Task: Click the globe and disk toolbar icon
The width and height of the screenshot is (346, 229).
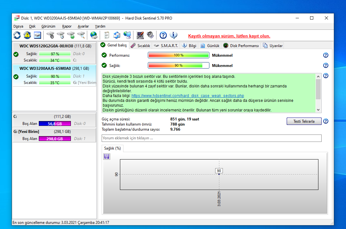Action: (94, 35)
